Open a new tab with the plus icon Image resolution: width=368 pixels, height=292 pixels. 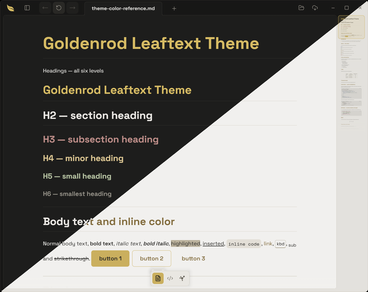pyautogui.click(x=174, y=9)
